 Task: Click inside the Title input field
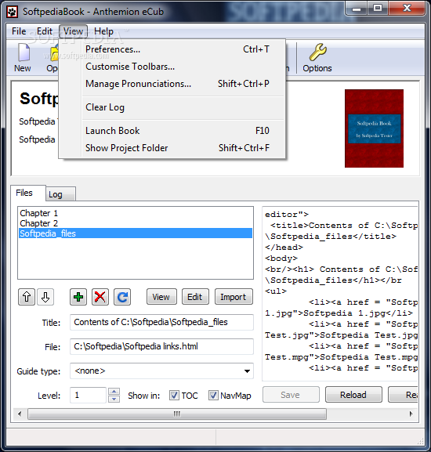(x=161, y=322)
